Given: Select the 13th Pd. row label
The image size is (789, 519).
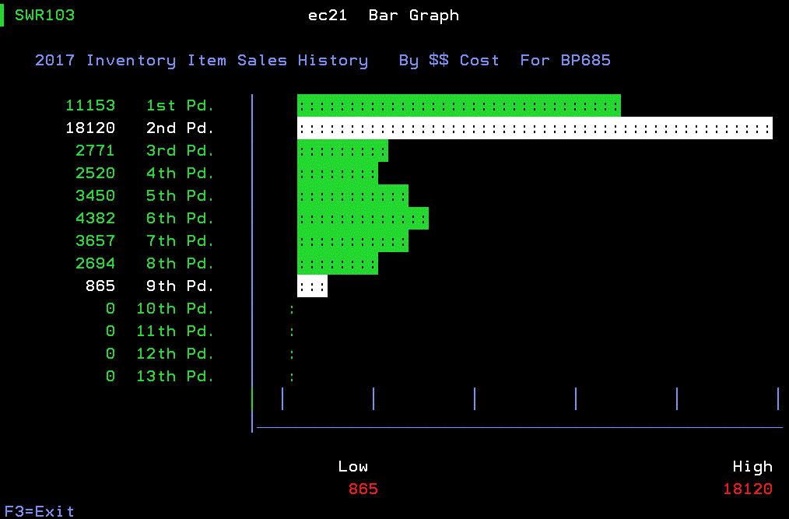Looking at the screenshot, I should click(175, 377).
